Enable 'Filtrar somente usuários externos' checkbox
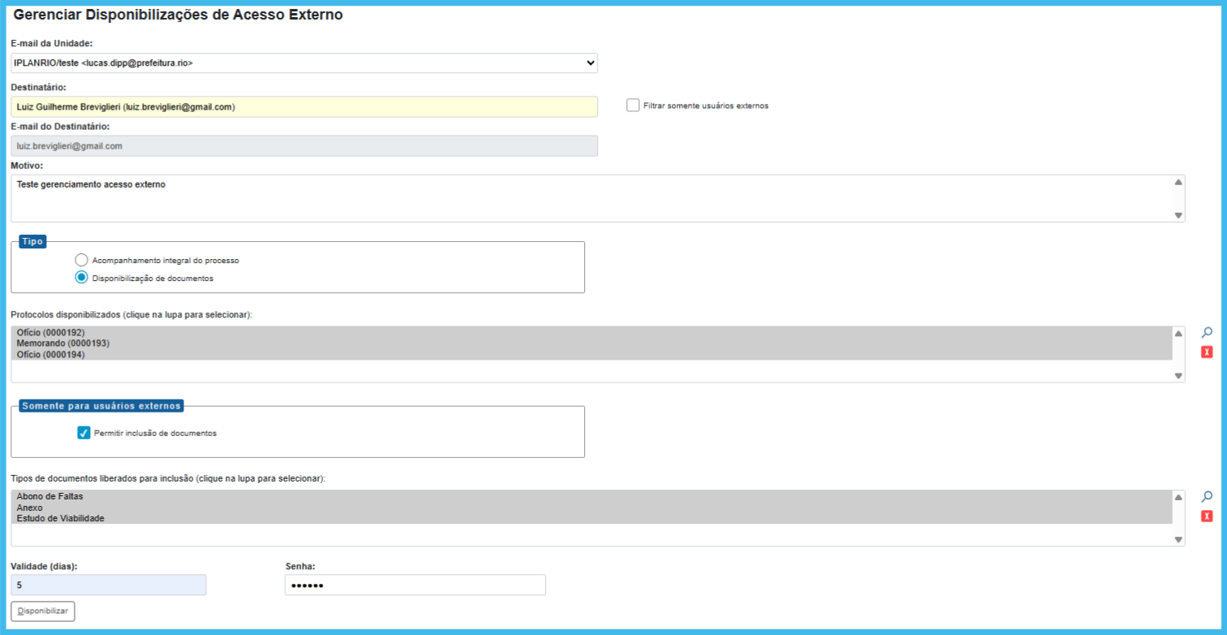 coord(633,106)
